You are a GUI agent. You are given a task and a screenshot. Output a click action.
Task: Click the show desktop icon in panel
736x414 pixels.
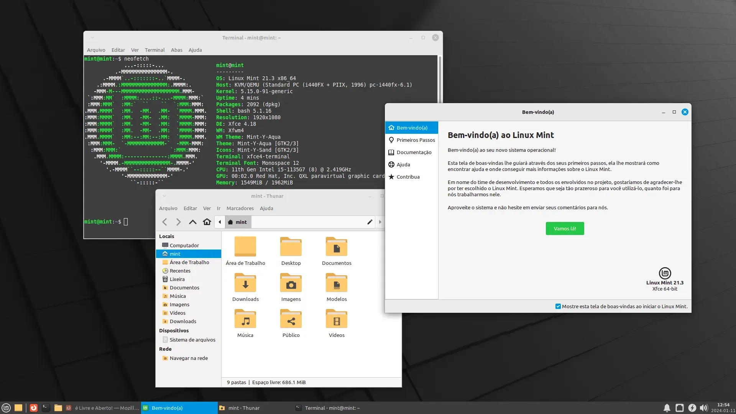pyautogui.click(x=18, y=408)
